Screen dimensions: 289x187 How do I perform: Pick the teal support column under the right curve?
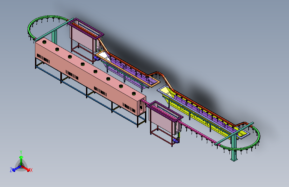coord(234,147)
